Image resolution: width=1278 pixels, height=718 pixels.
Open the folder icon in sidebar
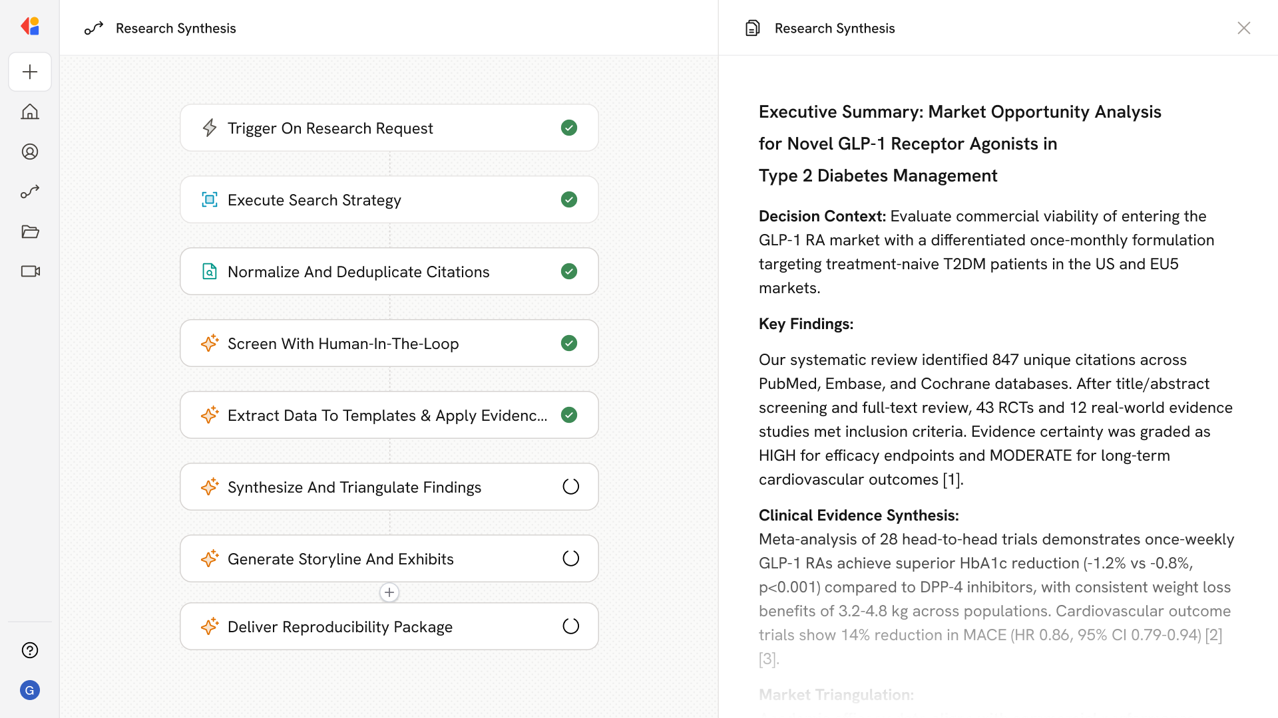pyautogui.click(x=30, y=231)
